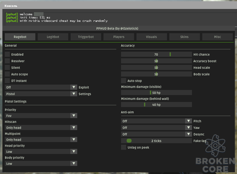Click the 'init time: 531 ms' console line

tap(28, 18)
